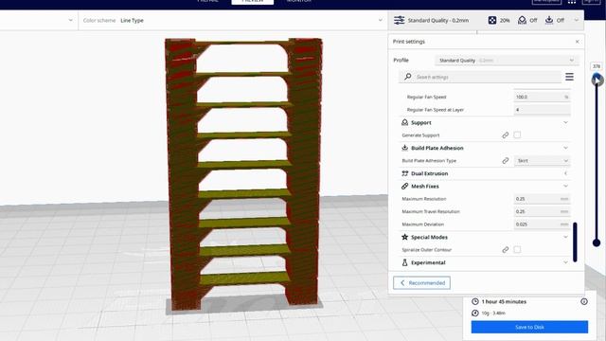606x341 pixels.
Task: Click the 20% infill icon
Action: (x=492, y=20)
